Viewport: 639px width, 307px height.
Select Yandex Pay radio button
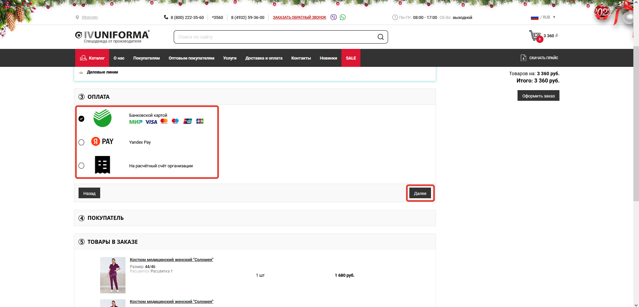[82, 142]
